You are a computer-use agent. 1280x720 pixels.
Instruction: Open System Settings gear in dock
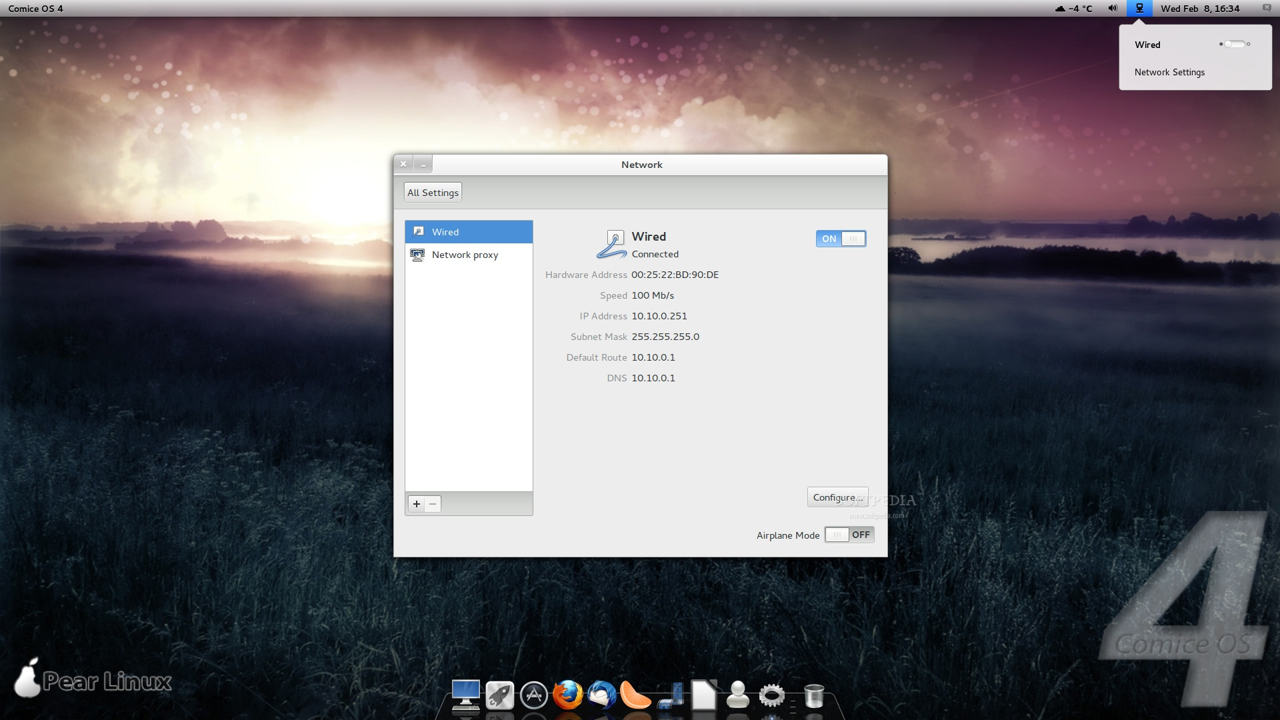tap(772, 695)
